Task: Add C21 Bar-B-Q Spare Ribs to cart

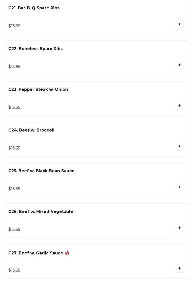Action: [x=179, y=24]
